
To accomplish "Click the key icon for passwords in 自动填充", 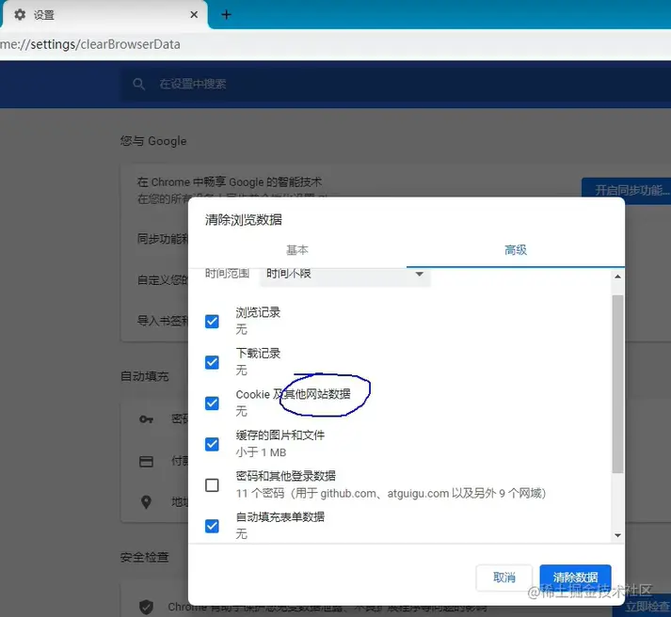I will coord(147,419).
